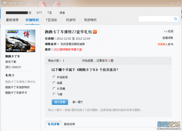This screenshot has height=131, width=182.
Task: Click the 贴心小提示 hint under the submit button
Action: coord(95,110)
